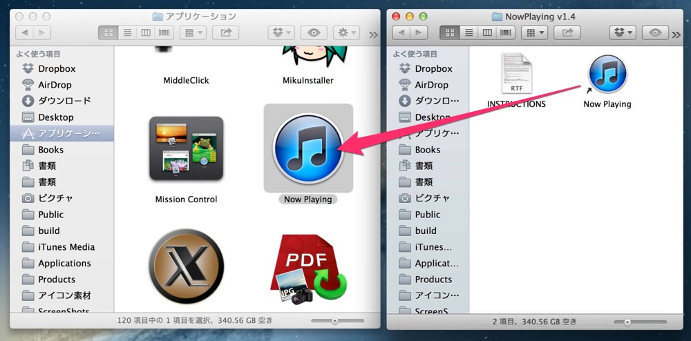691x341 pixels.
Task: Open arrange-by dropdown in NowPlaying window
Action: [535, 32]
